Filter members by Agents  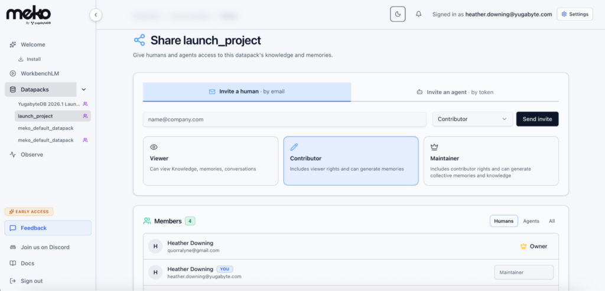(531, 221)
